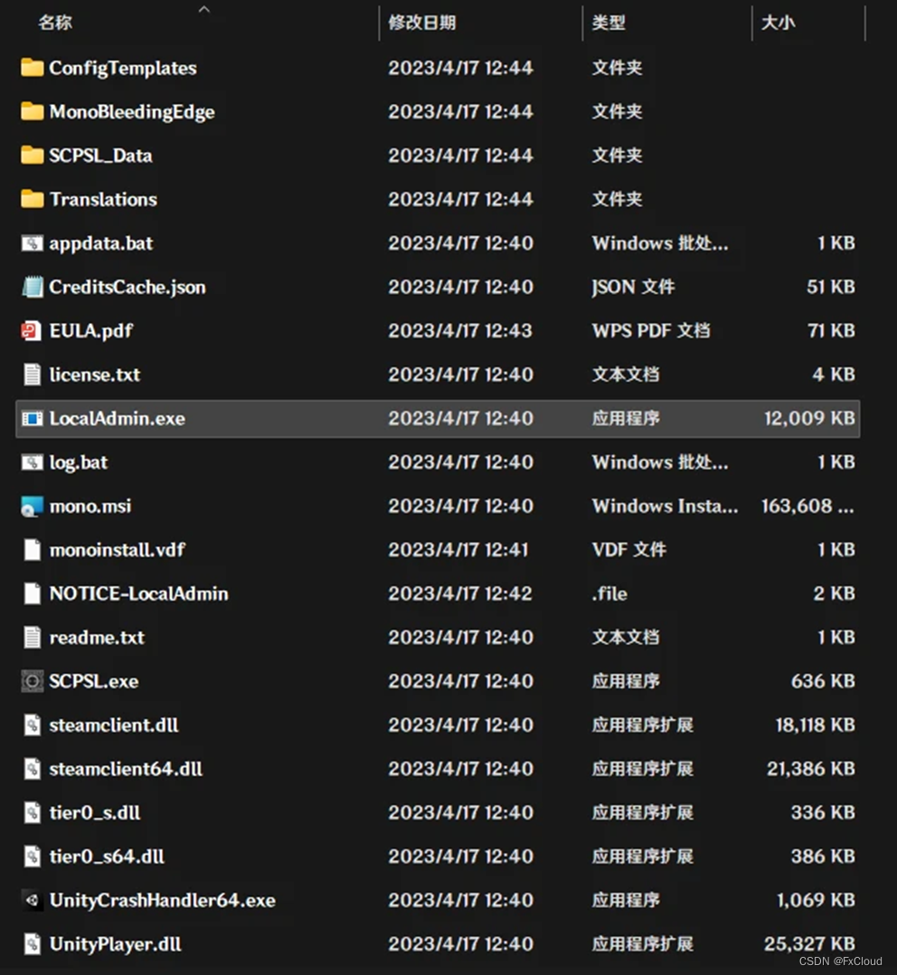Sort by the 类型 column header
The image size is (897, 975).
(x=609, y=23)
